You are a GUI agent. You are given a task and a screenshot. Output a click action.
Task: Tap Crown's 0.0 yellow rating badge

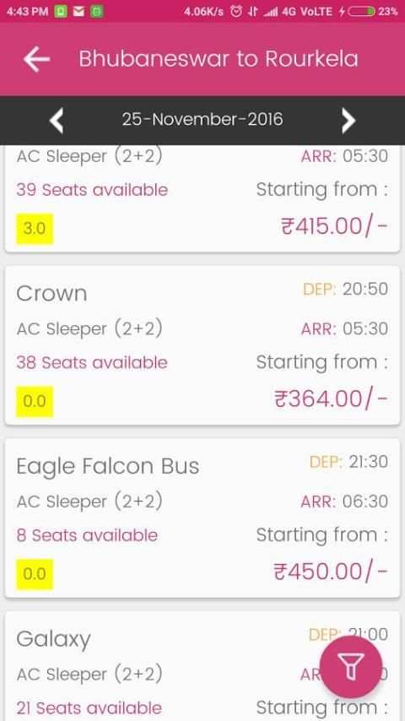coord(35,401)
